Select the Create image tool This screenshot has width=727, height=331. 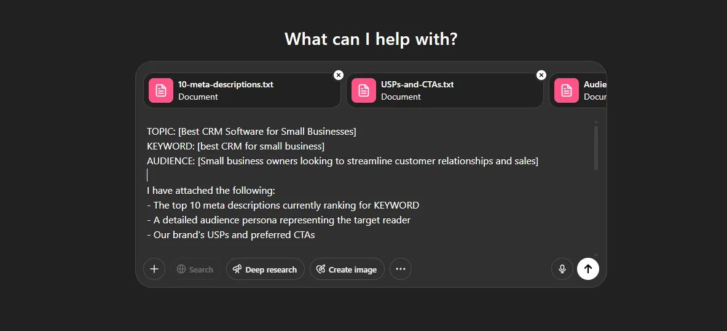[347, 269]
